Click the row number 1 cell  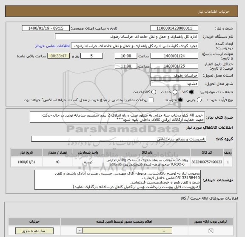pyautogui.click(x=228, y=162)
